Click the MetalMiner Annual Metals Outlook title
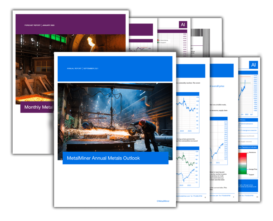This screenshot has width=273, height=221. [103, 158]
